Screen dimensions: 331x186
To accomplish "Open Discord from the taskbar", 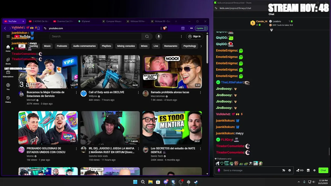I will 165,182.
